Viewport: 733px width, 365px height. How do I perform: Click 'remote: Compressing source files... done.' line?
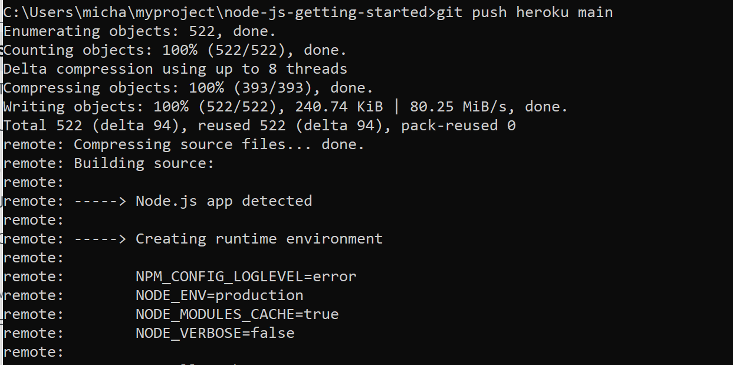184,144
